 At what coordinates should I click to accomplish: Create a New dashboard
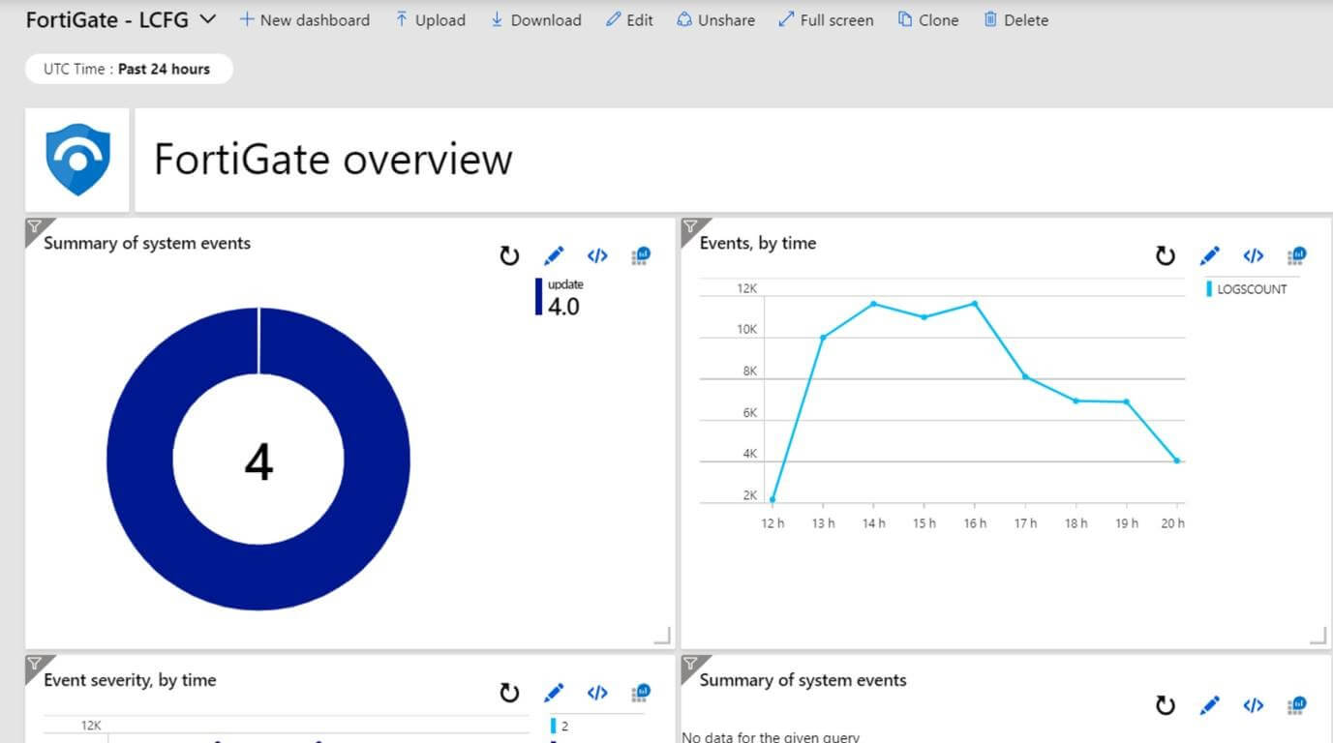click(x=304, y=19)
